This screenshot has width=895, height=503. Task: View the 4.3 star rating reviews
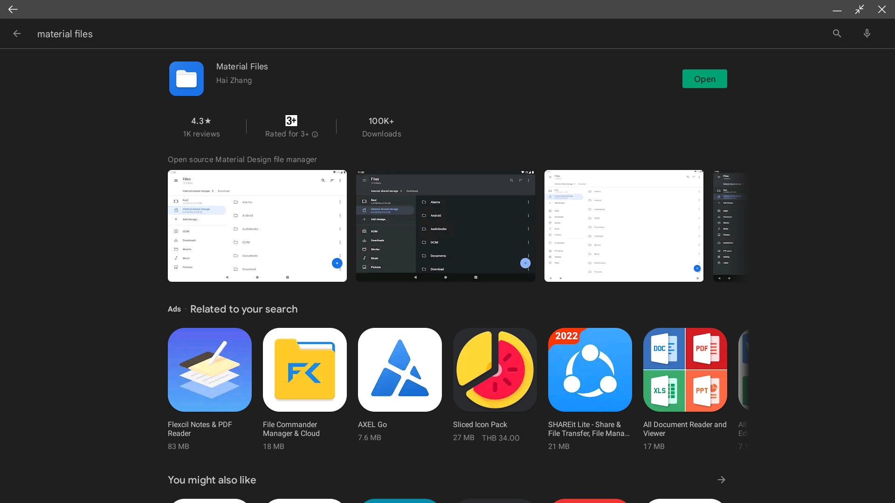tap(201, 127)
